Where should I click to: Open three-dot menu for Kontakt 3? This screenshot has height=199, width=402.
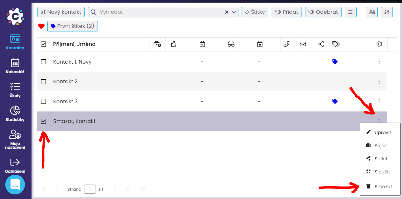pos(379,101)
